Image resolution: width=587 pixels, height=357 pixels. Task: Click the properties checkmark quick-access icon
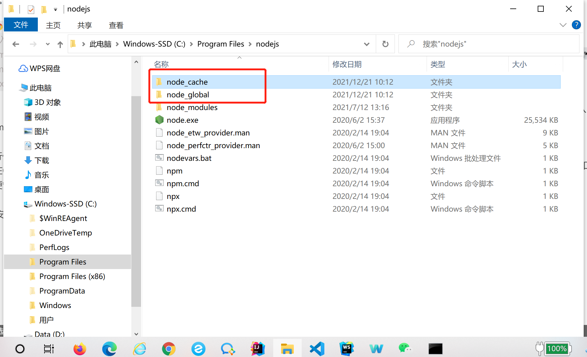pyautogui.click(x=31, y=9)
